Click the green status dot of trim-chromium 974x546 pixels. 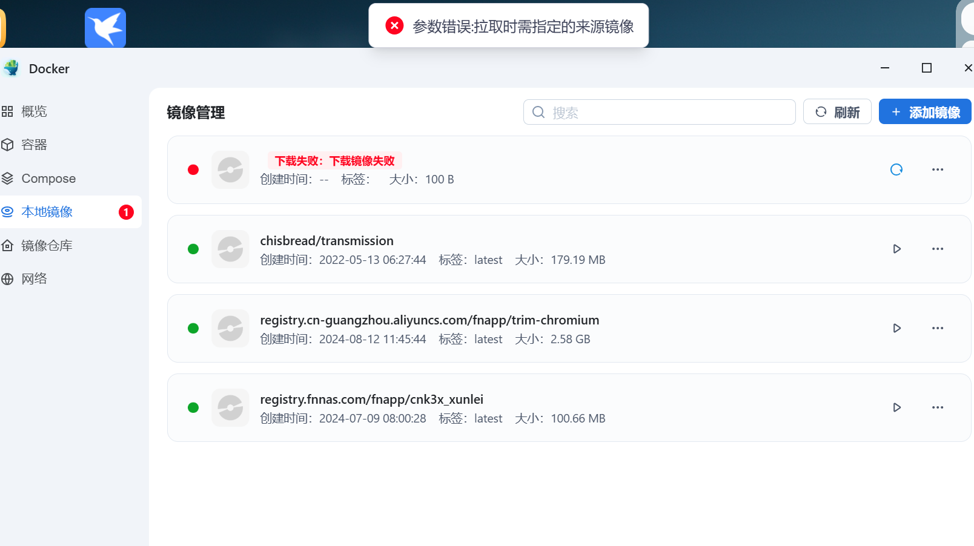[193, 328]
